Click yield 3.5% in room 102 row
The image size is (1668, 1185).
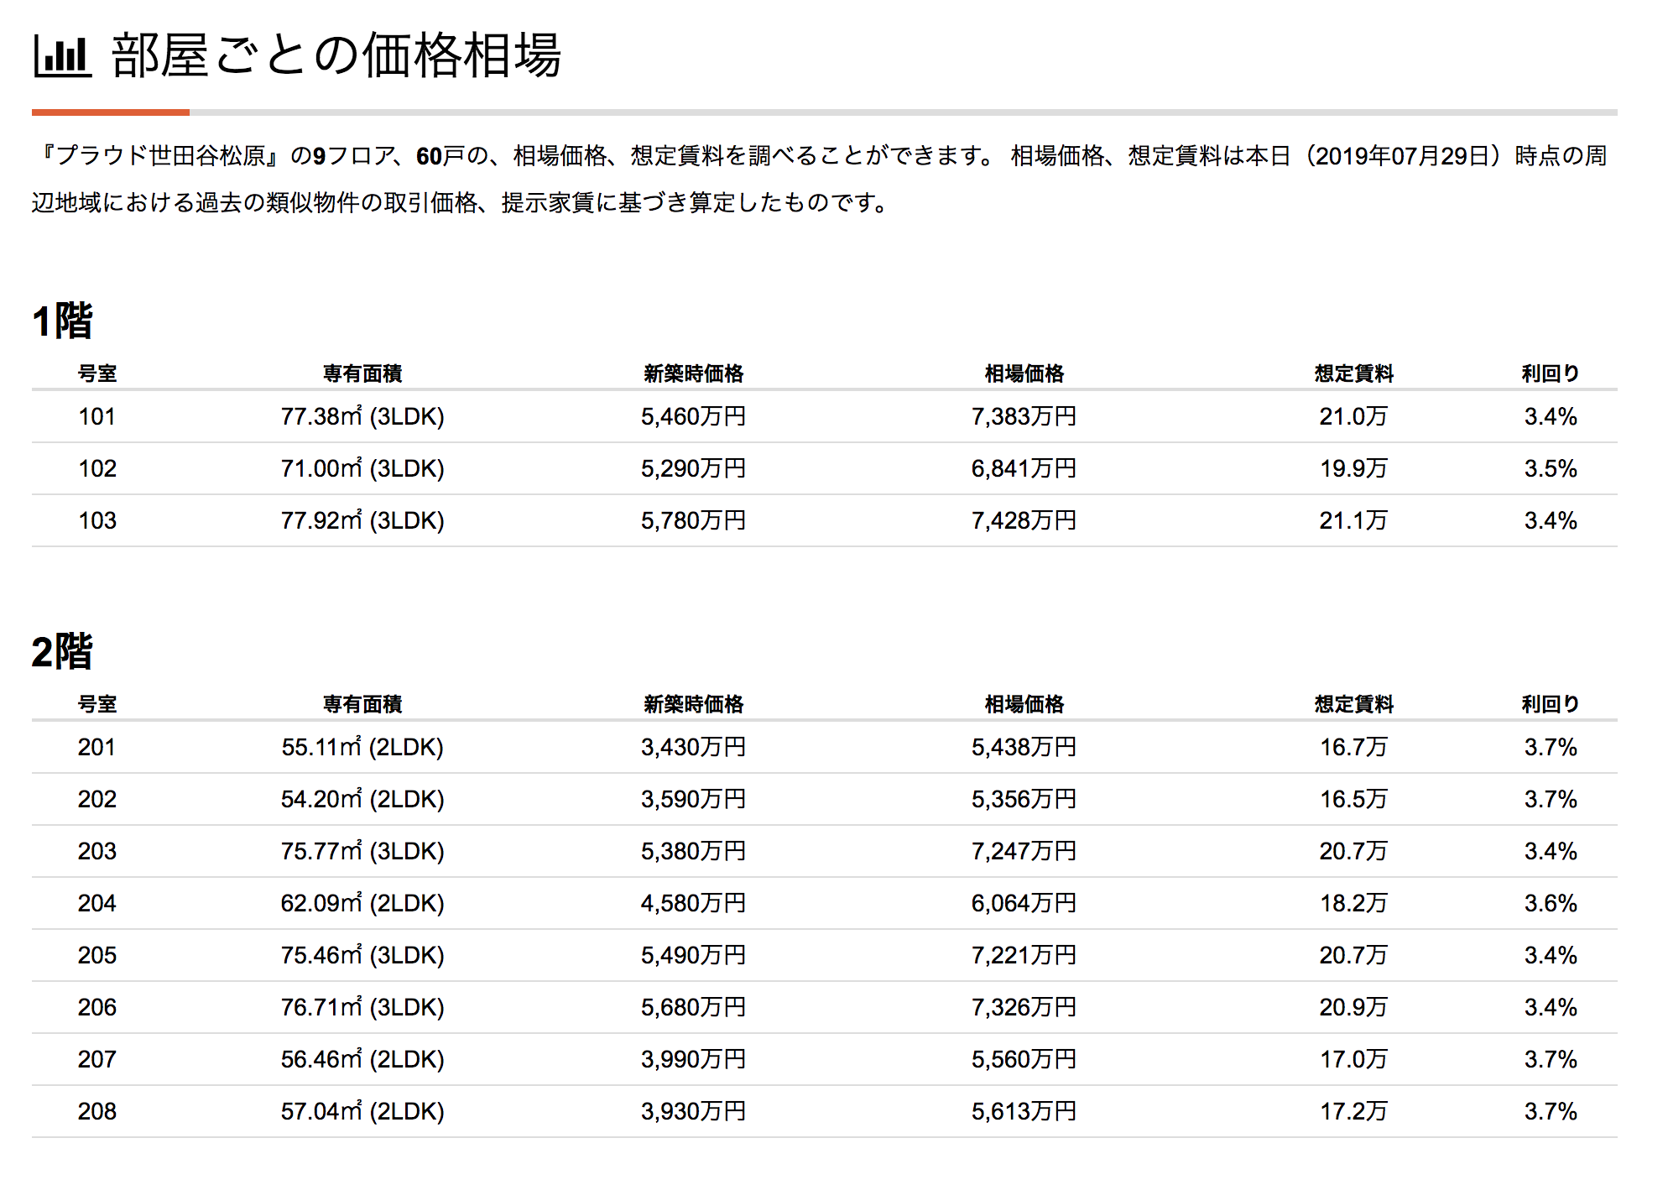click(1551, 468)
